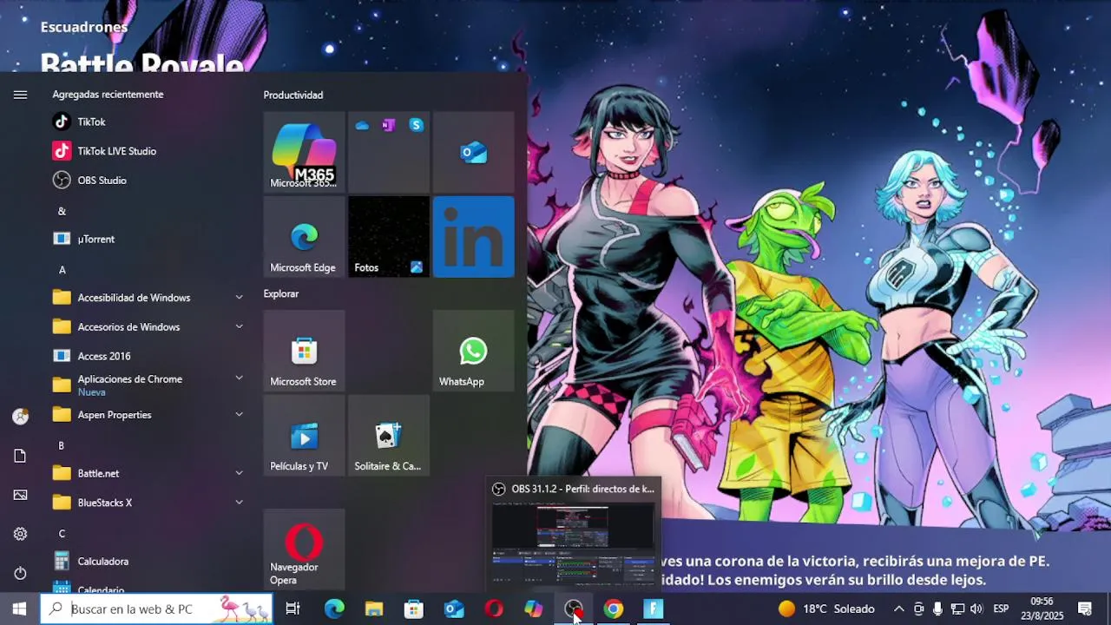The image size is (1111, 625).
Task: Open the Outlook tile in Productividad
Action: (474, 152)
